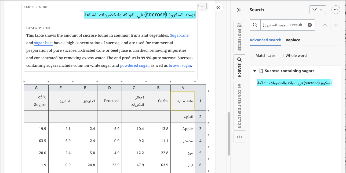Switch to the Replace tab
The width and height of the screenshot is (346, 173).
click(x=293, y=40)
